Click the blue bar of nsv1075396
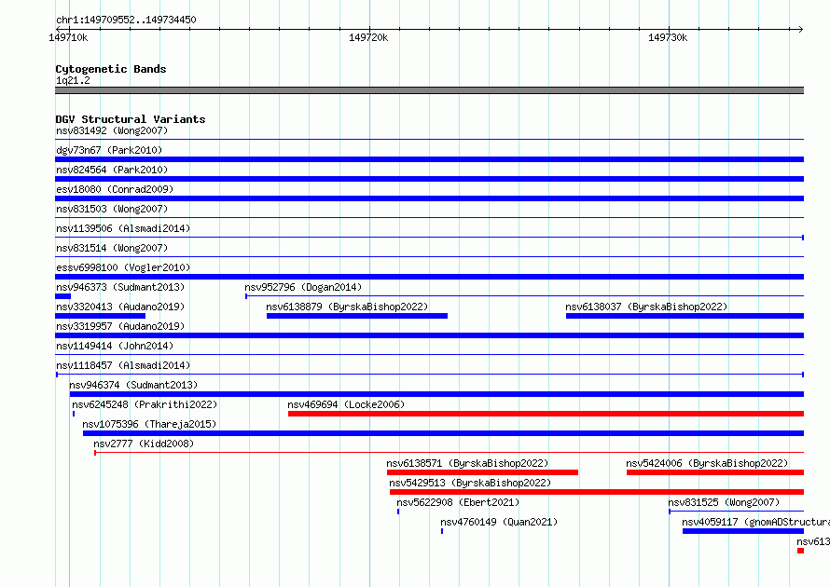 [x=443, y=433]
